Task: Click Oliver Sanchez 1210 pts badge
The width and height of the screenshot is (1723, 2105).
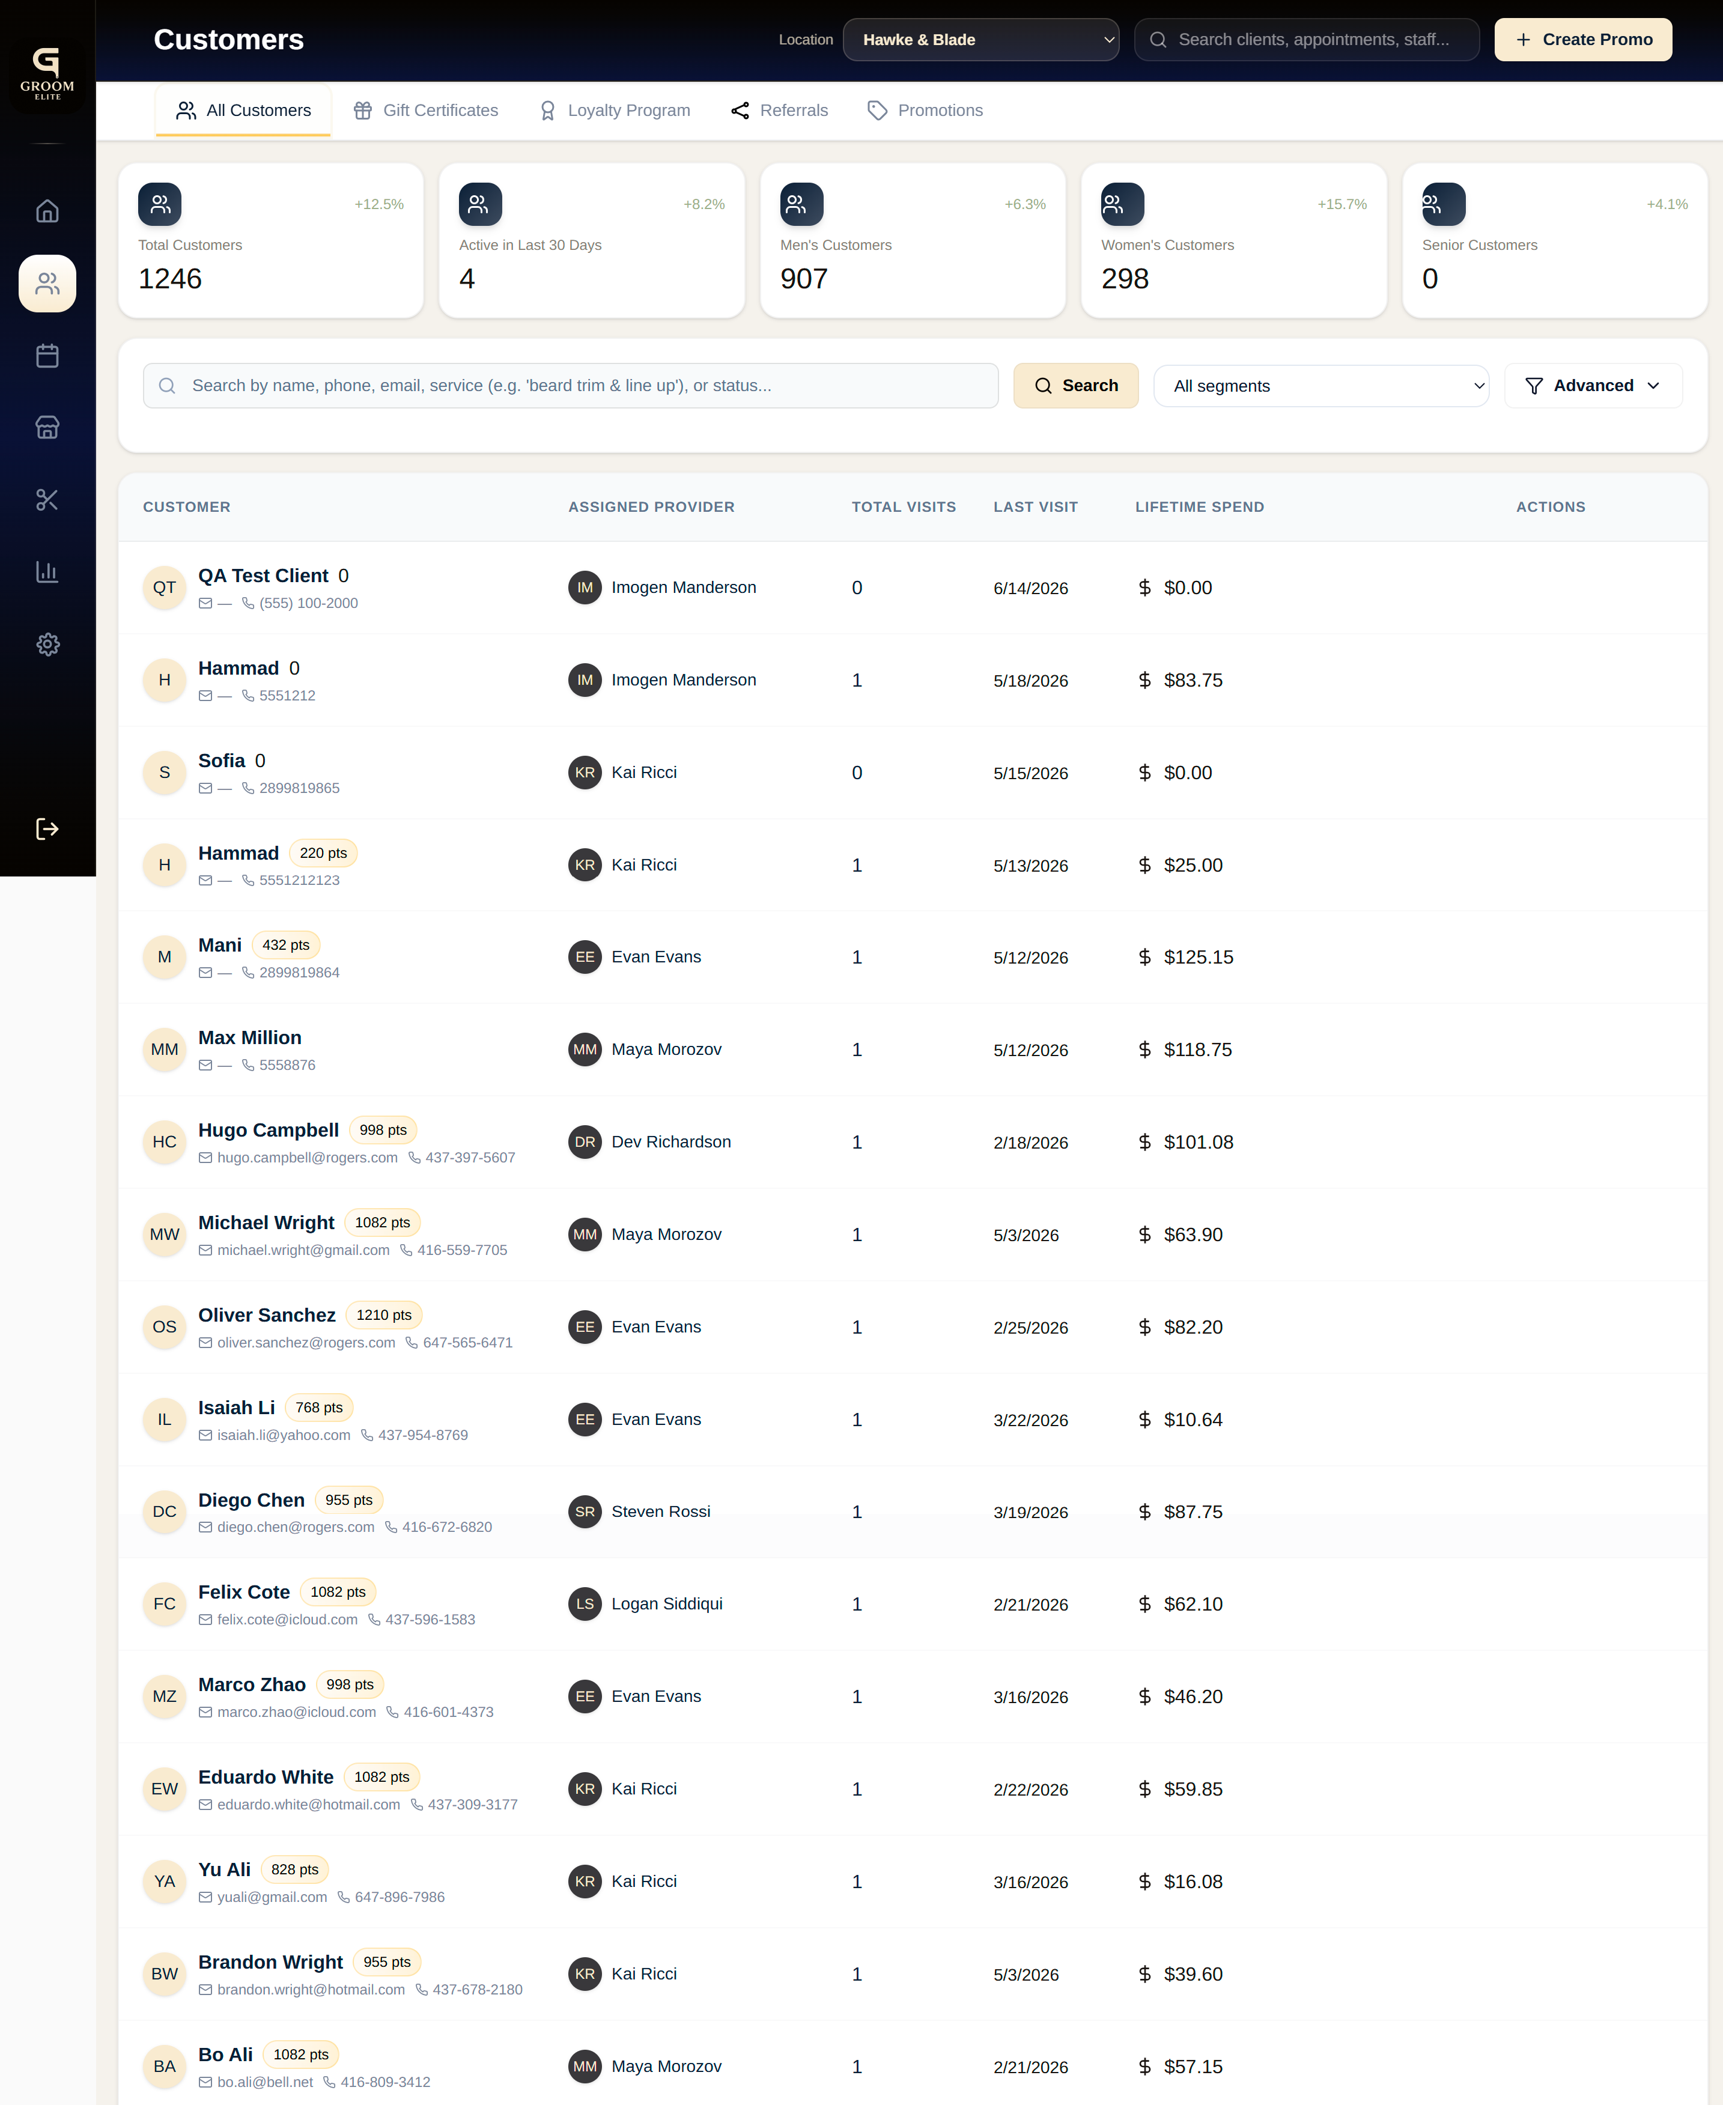Action: point(384,1315)
